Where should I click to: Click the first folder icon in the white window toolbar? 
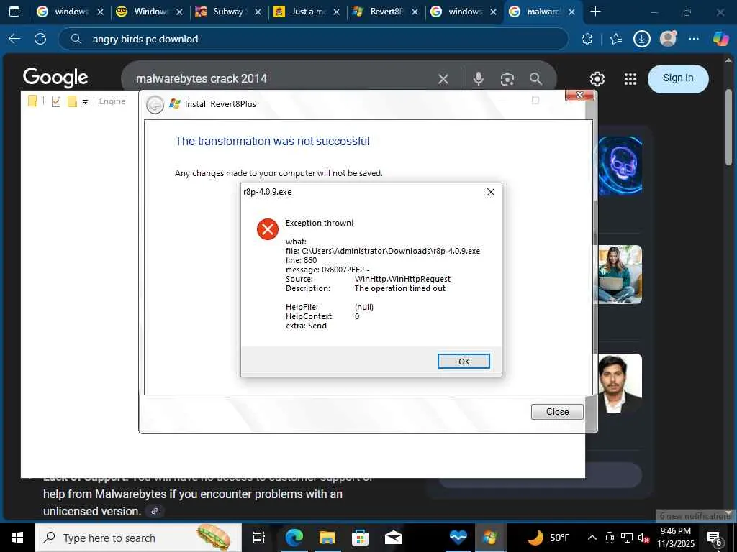32,101
